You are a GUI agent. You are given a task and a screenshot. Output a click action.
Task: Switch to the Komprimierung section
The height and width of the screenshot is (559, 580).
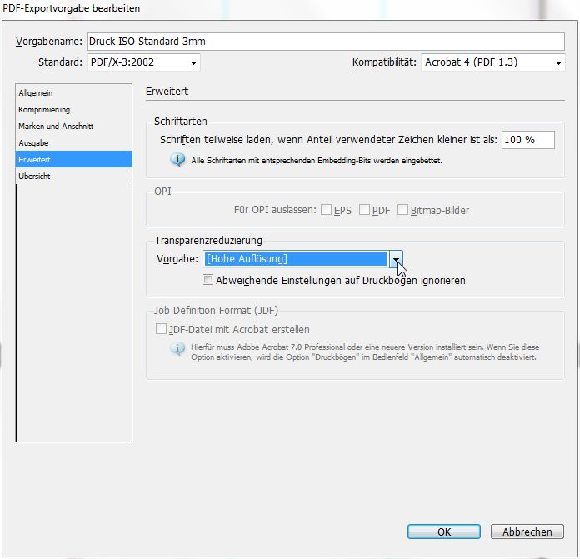click(44, 110)
